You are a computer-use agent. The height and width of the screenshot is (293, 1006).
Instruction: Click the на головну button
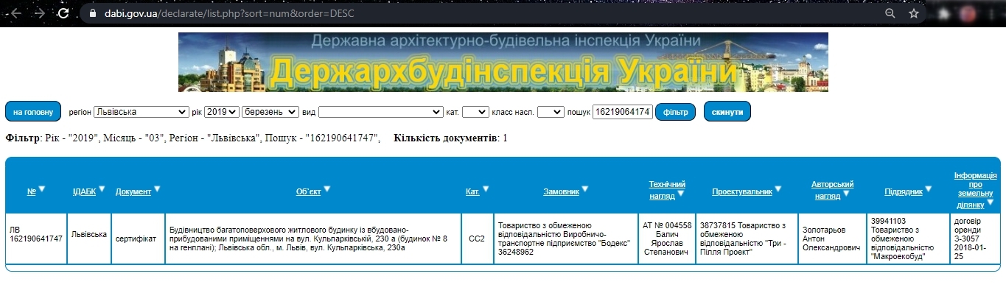33,112
